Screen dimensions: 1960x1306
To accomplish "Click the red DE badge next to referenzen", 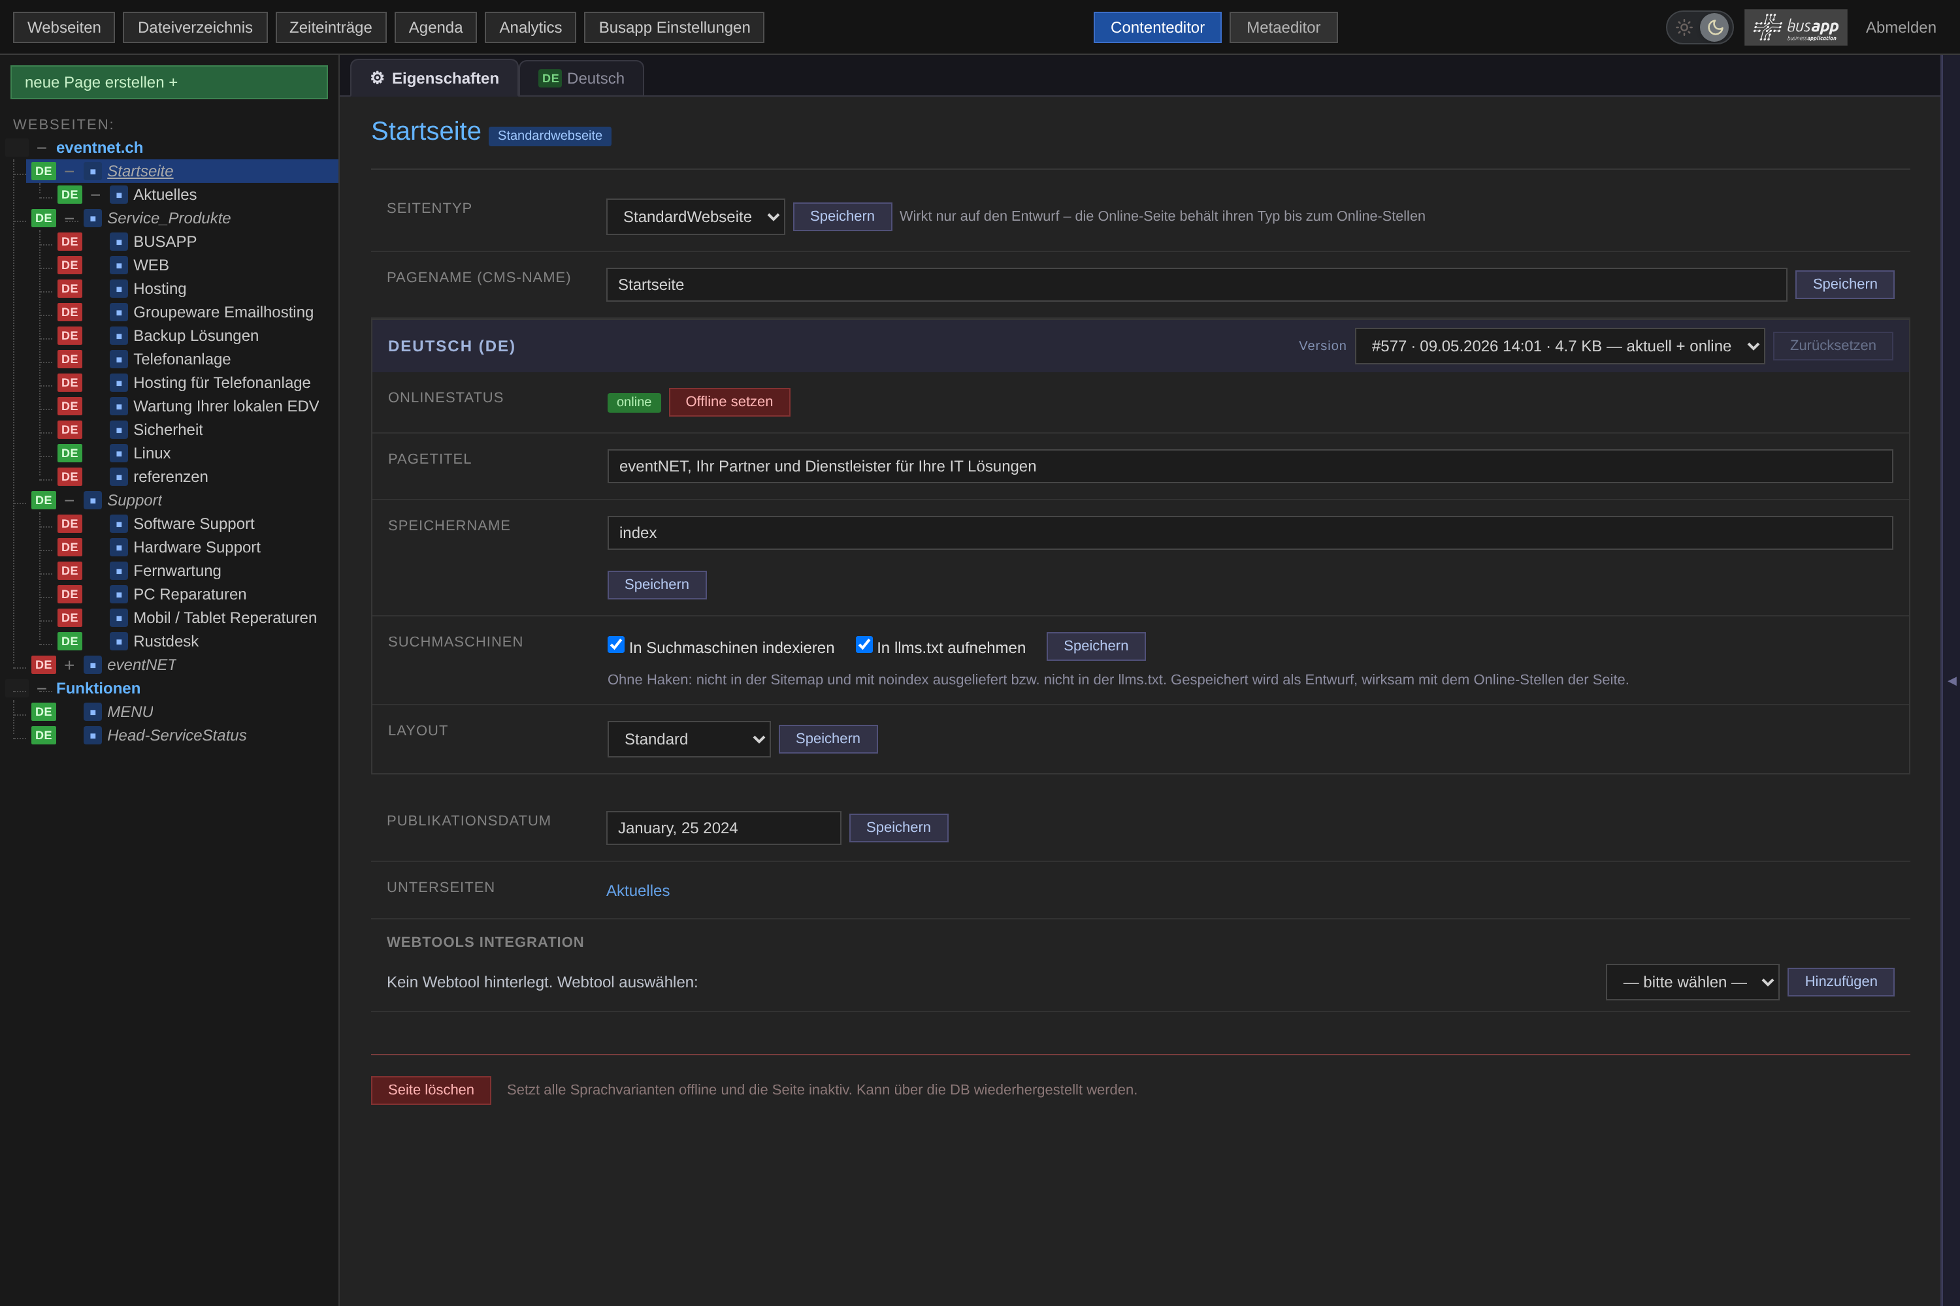I will point(70,477).
